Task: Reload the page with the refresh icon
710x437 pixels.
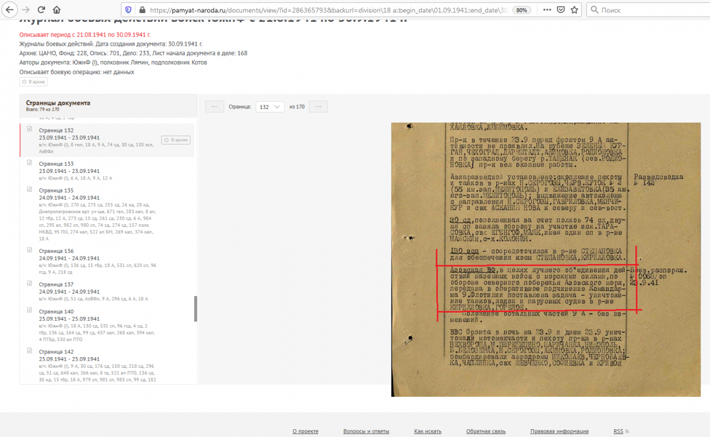Action: click(x=41, y=10)
